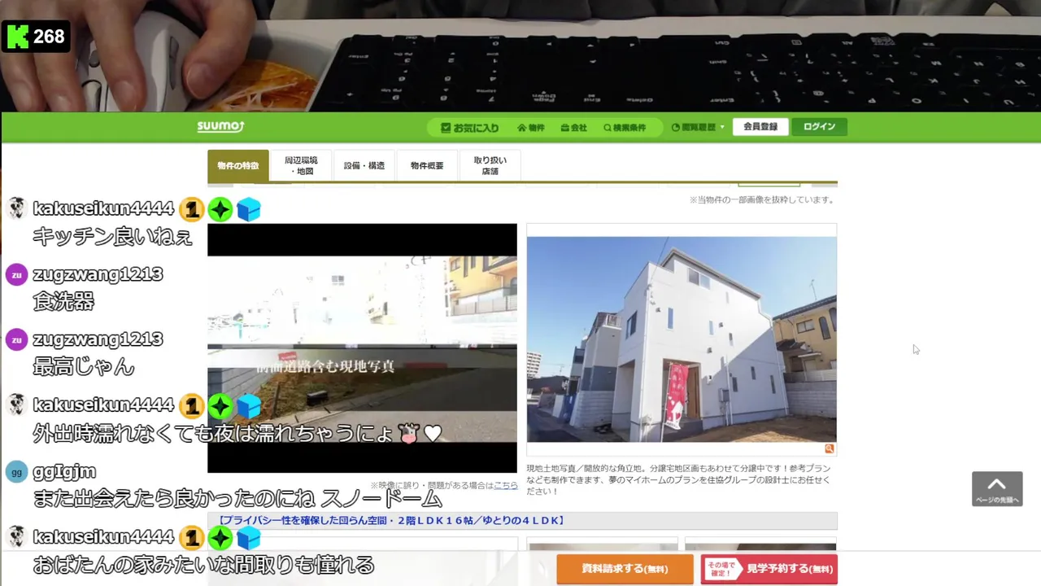Click the SUUMO logo in the header

(x=220, y=126)
